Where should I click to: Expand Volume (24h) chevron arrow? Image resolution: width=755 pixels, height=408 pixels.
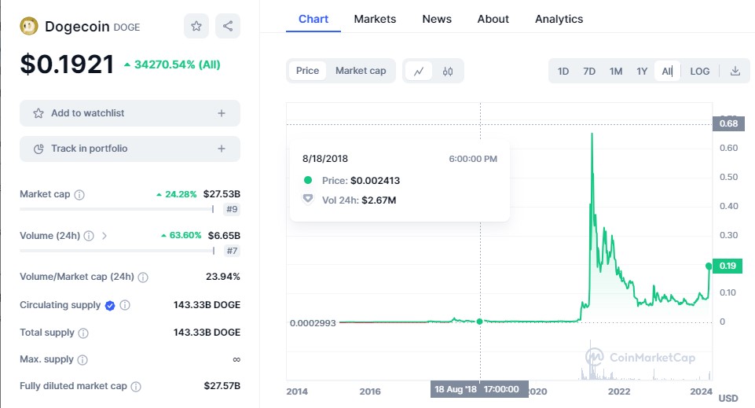(104, 235)
